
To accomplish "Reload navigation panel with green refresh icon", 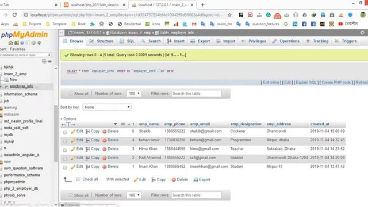I will point(39,43).
